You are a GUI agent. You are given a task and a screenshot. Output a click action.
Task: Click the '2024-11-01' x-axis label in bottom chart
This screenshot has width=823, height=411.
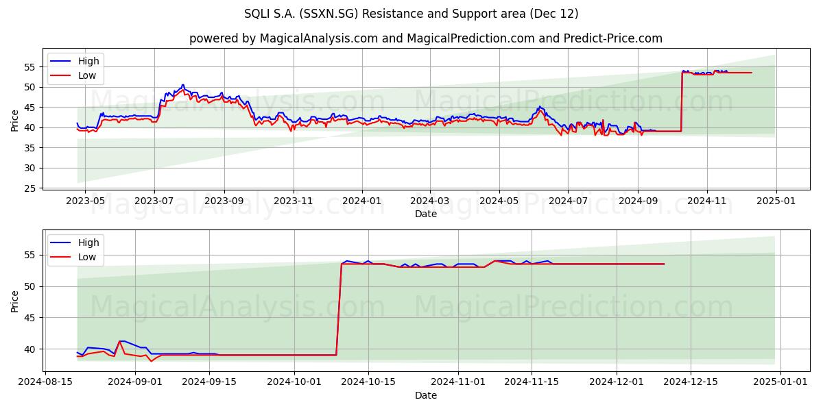pyautogui.click(x=458, y=383)
